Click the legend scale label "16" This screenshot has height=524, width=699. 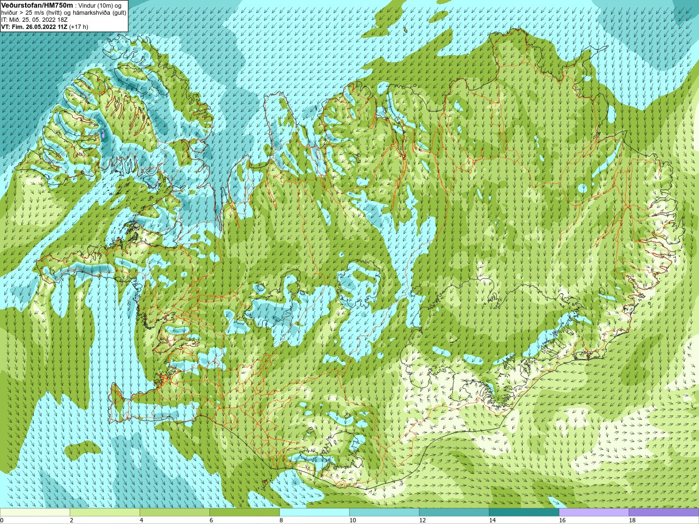[562, 520]
